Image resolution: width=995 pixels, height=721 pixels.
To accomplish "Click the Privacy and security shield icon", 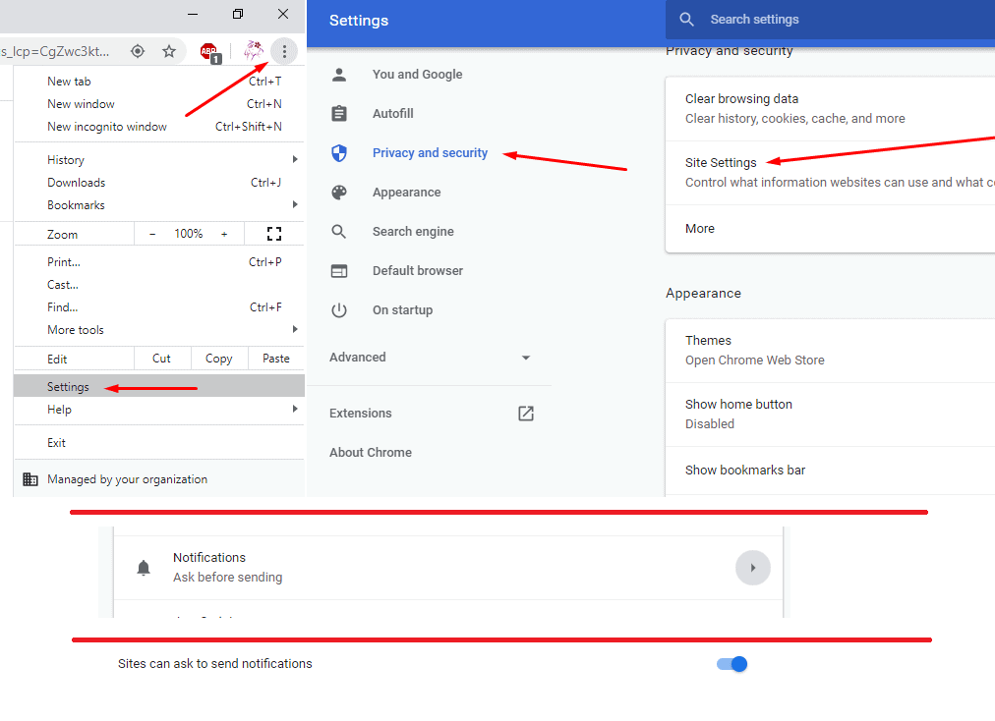I will [x=339, y=153].
